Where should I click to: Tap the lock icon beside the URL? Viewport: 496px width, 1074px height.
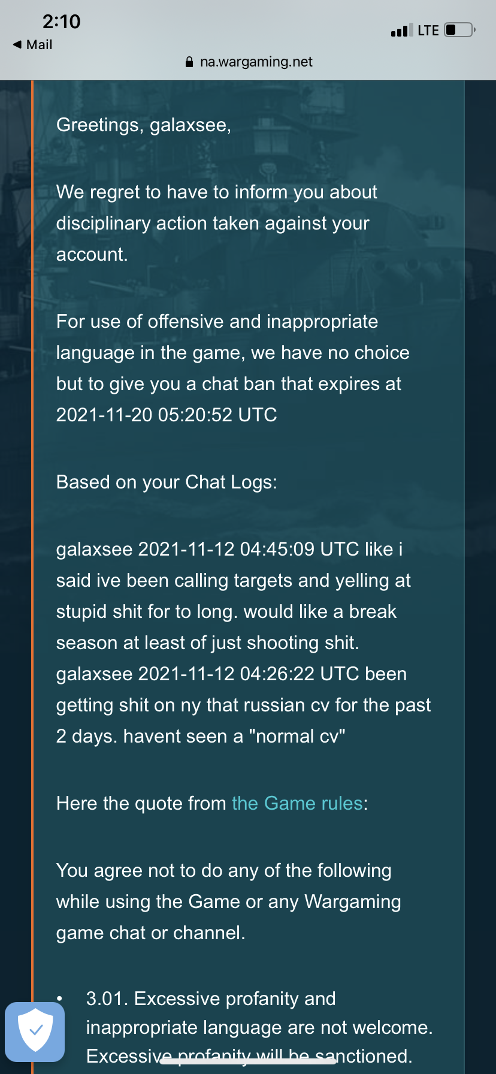pyautogui.click(x=189, y=62)
